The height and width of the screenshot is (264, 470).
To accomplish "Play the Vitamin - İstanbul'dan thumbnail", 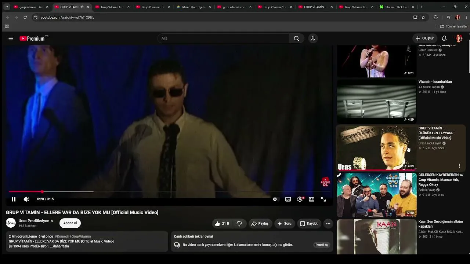I will [376, 101].
